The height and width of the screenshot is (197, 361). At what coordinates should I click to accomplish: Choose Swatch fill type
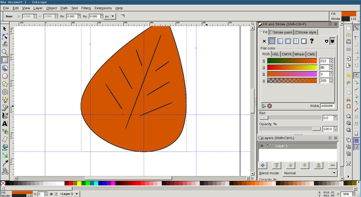tap(304, 41)
